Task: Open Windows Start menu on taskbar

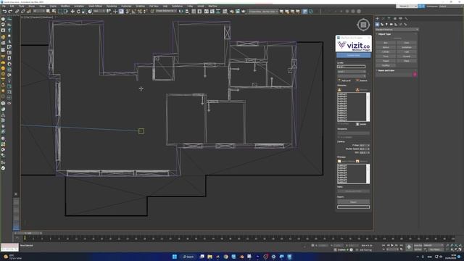Action: point(175,257)
